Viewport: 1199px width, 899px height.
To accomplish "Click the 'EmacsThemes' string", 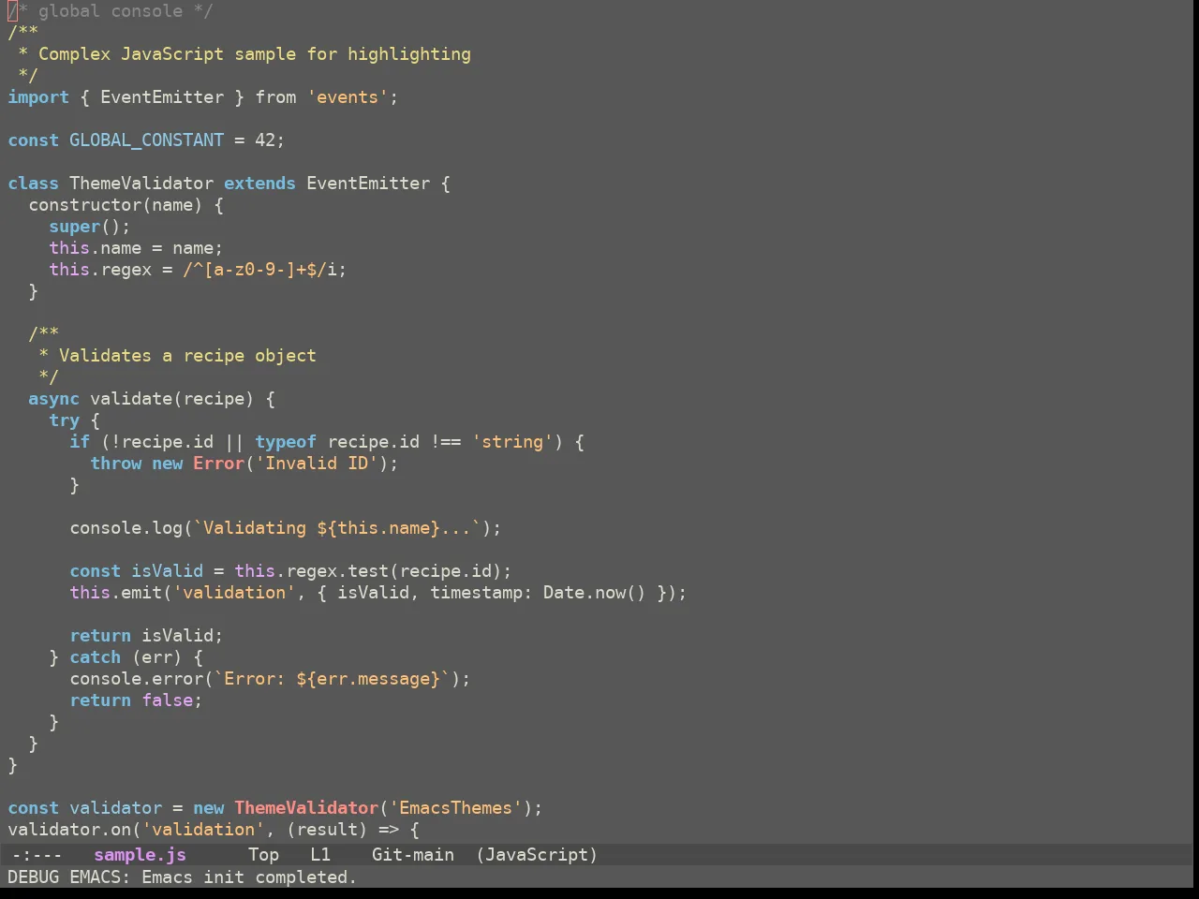I will coord(456,808).
